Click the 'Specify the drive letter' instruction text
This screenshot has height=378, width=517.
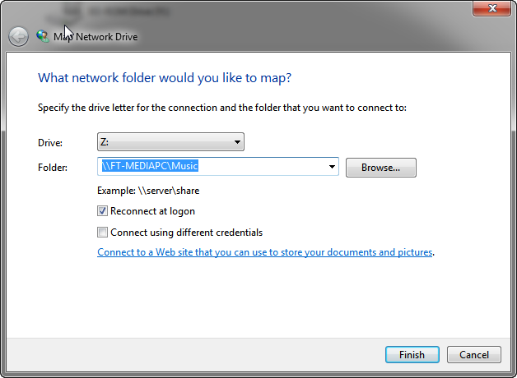click(x=222, y=108)
